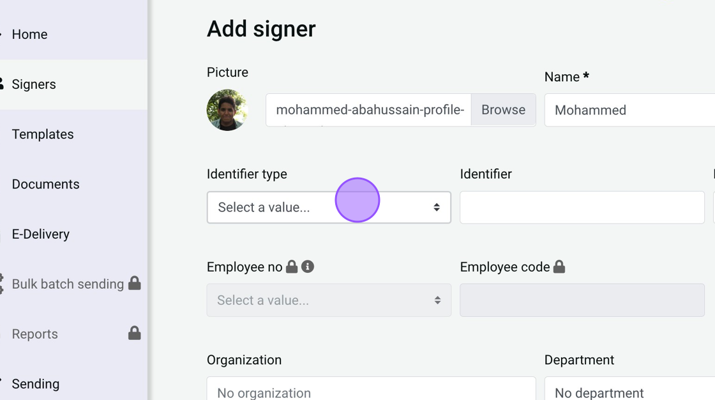Image resolution: width=715 pixels, height=400 pixels.
Task: Click the picture file name field
Action: coord(369,110)
